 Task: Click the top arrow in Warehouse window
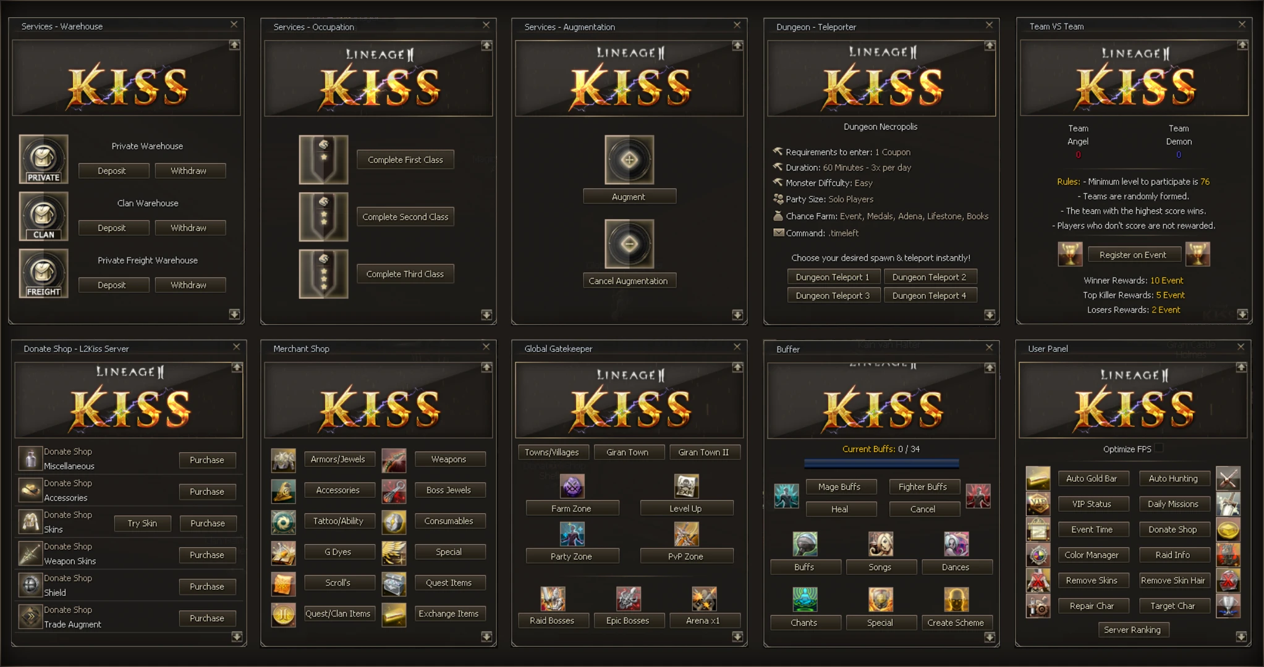pyautogui.click(x=234, y=45)
